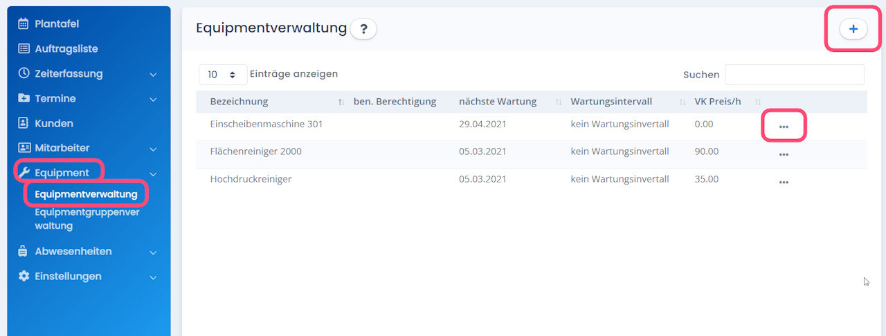Collapse the Equipment submenu chevron
The image size is (886, 336).
coord(154,174)
